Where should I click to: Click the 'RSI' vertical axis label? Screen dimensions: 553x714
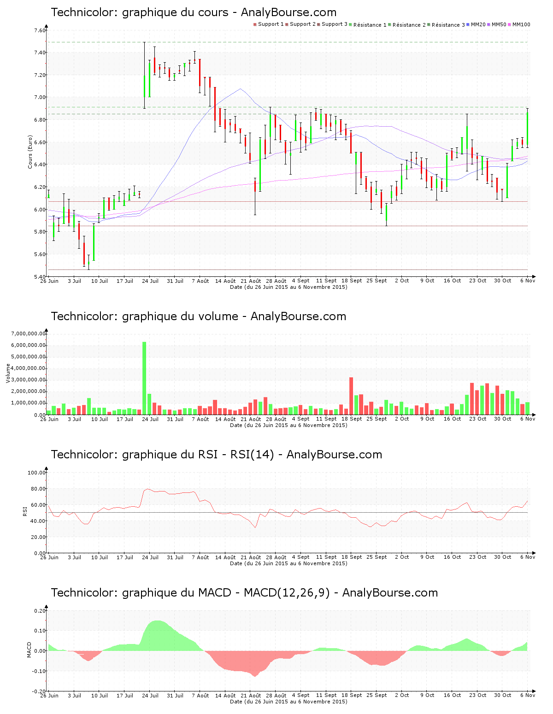[x=25, y=511]
